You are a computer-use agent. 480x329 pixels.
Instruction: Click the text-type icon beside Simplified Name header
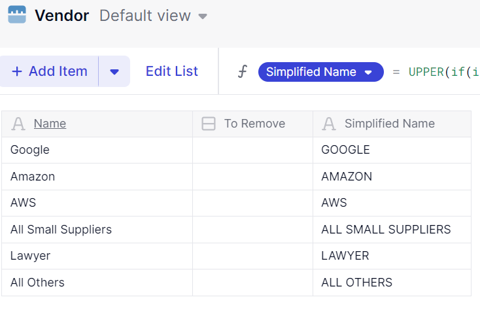(329, 124)
